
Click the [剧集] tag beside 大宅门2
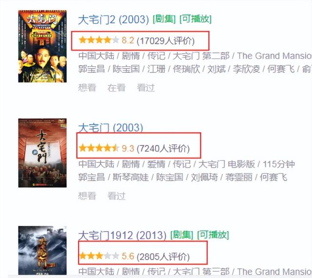[164, 19]
